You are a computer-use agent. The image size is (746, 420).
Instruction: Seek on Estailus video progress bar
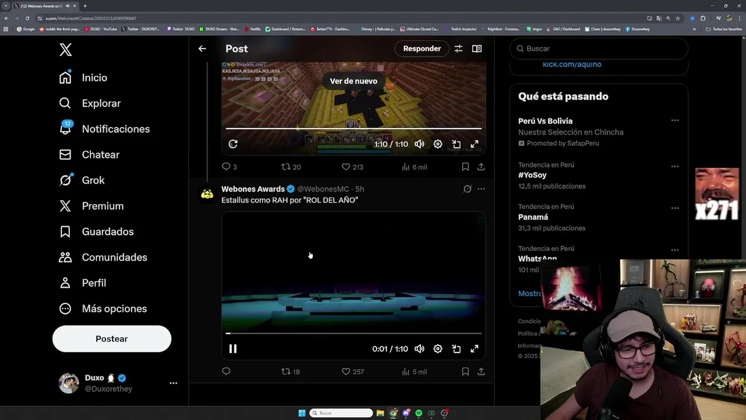coord(354,333)
